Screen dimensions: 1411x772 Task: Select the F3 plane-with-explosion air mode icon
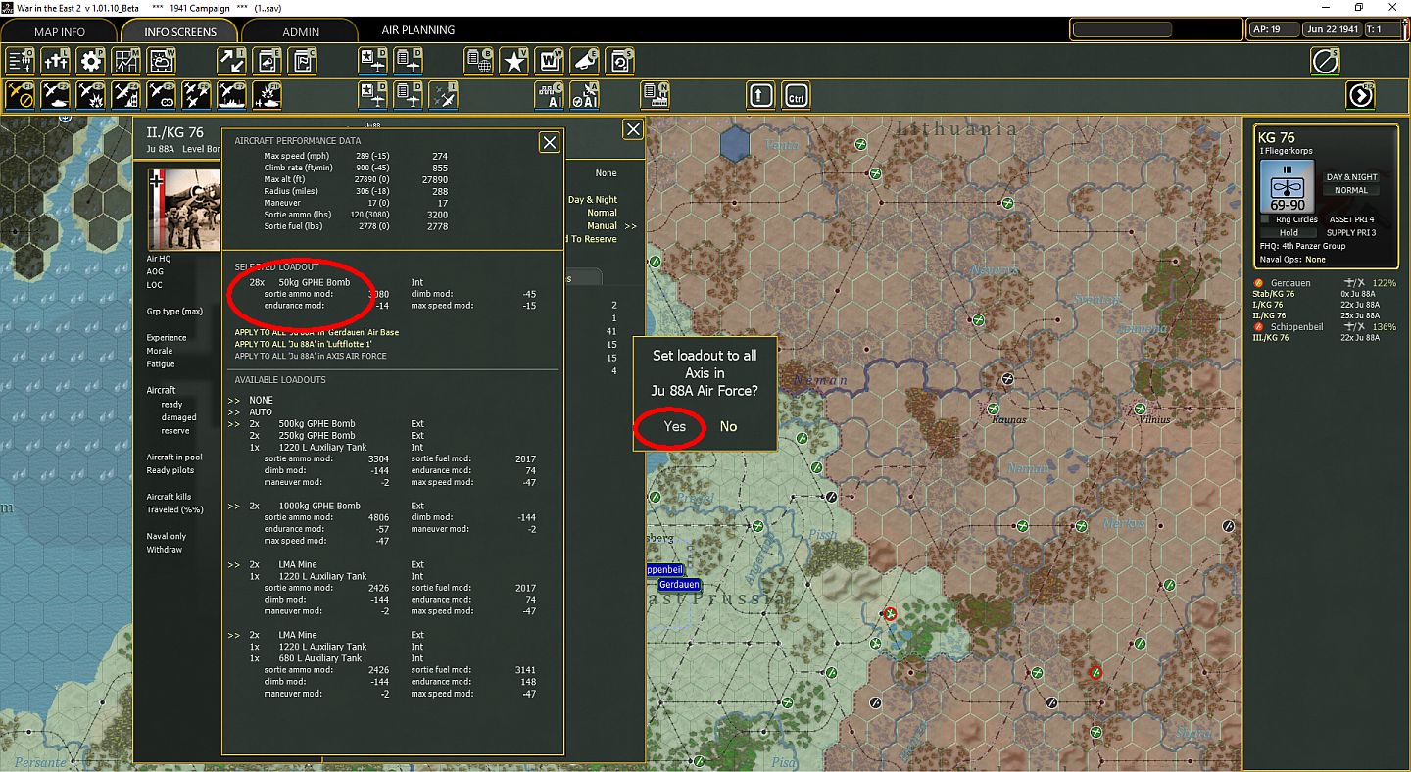91,95
